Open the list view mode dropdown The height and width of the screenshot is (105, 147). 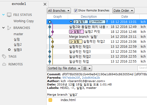pos(87,68)
